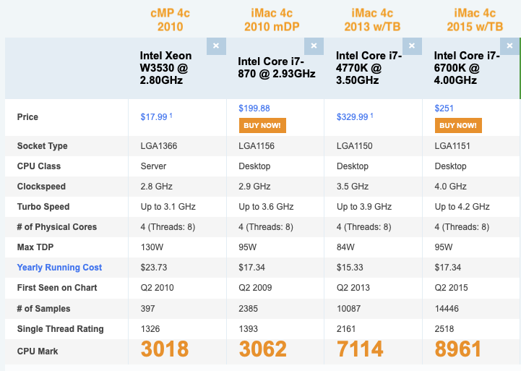Click the Q2 2009 first seen value

[x=255, y=288]
